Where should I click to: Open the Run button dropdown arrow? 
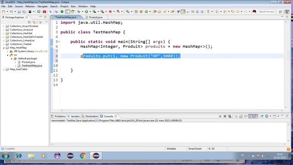(90, 11)
